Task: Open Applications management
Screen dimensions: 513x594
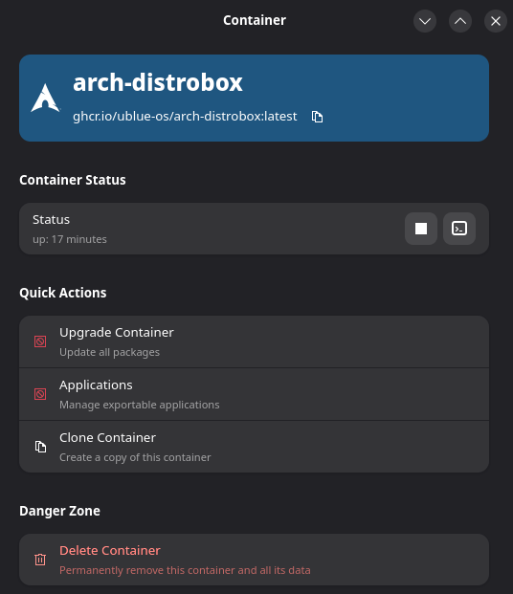Action: pos(254,394)
